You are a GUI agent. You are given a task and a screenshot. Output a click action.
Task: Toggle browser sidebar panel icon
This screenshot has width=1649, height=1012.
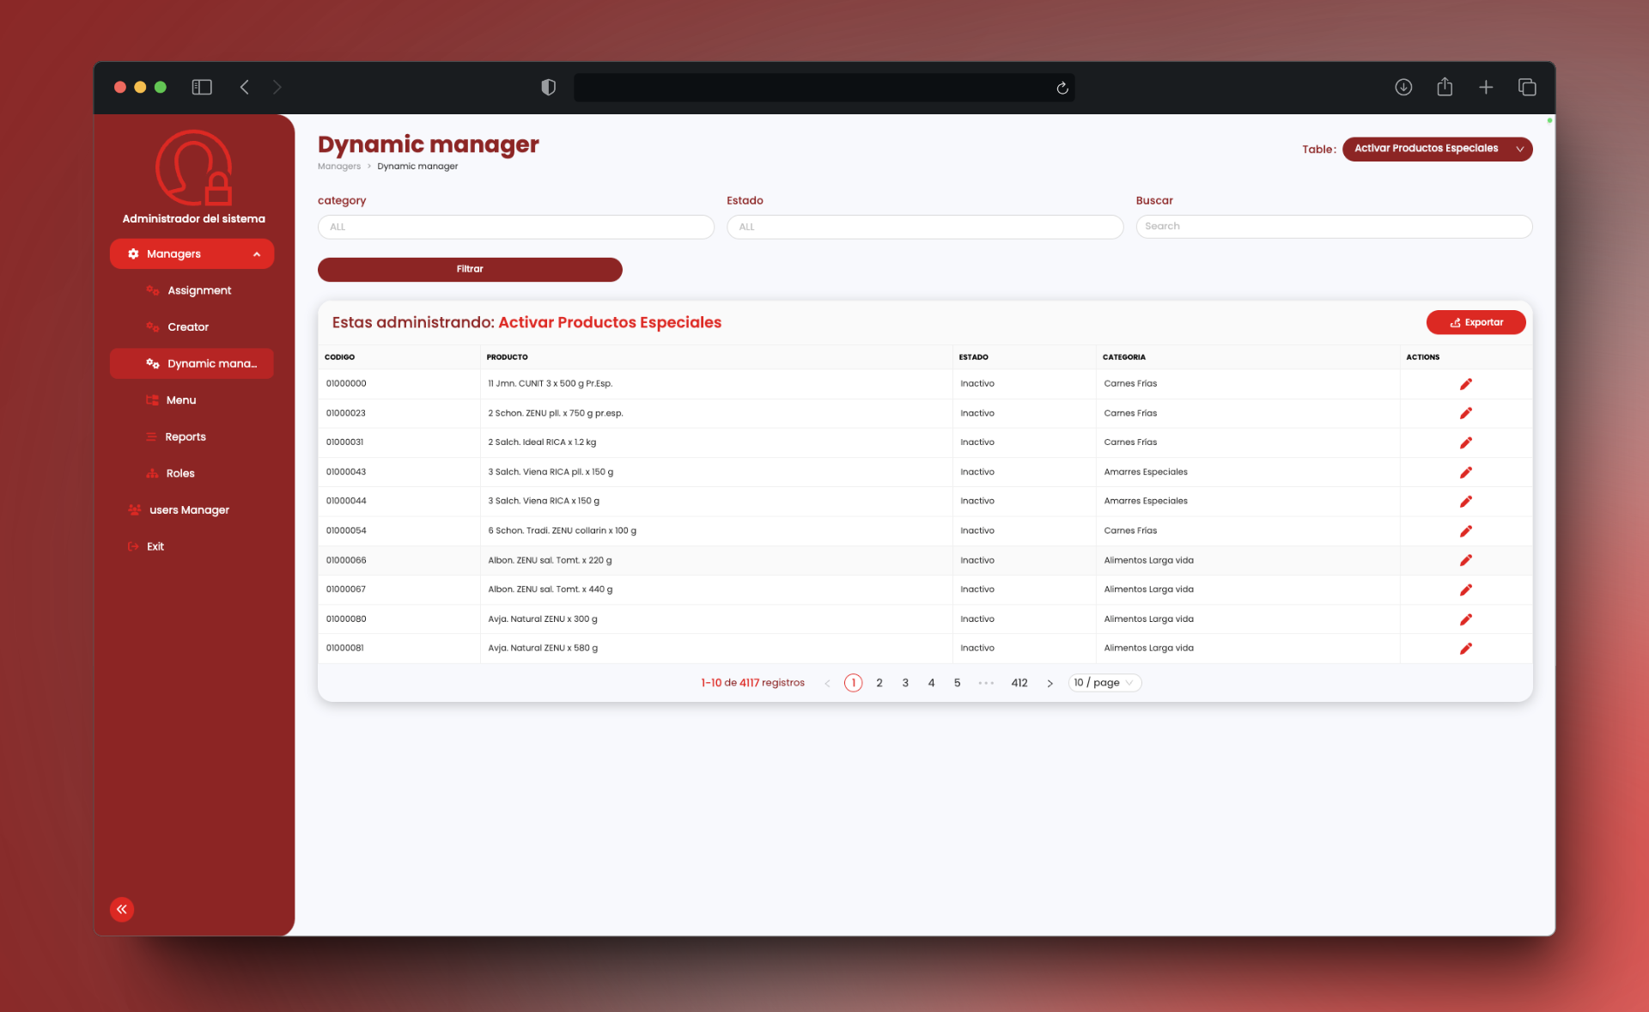tap(202, 87)
